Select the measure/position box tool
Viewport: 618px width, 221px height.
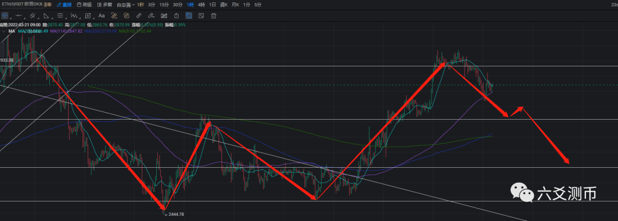point(88,16)
